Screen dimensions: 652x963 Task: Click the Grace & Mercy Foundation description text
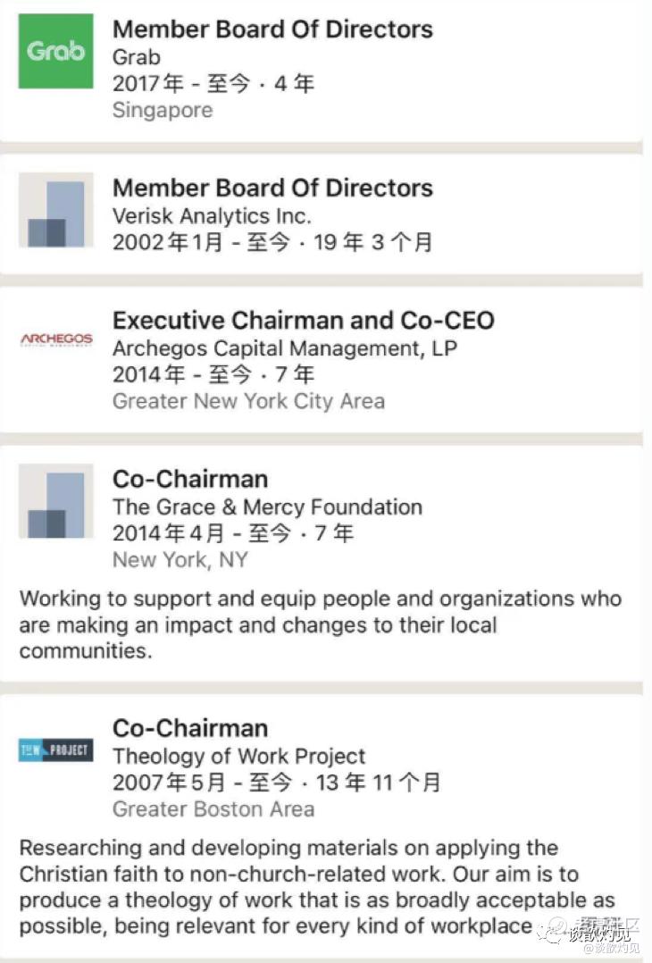point(320,624)
